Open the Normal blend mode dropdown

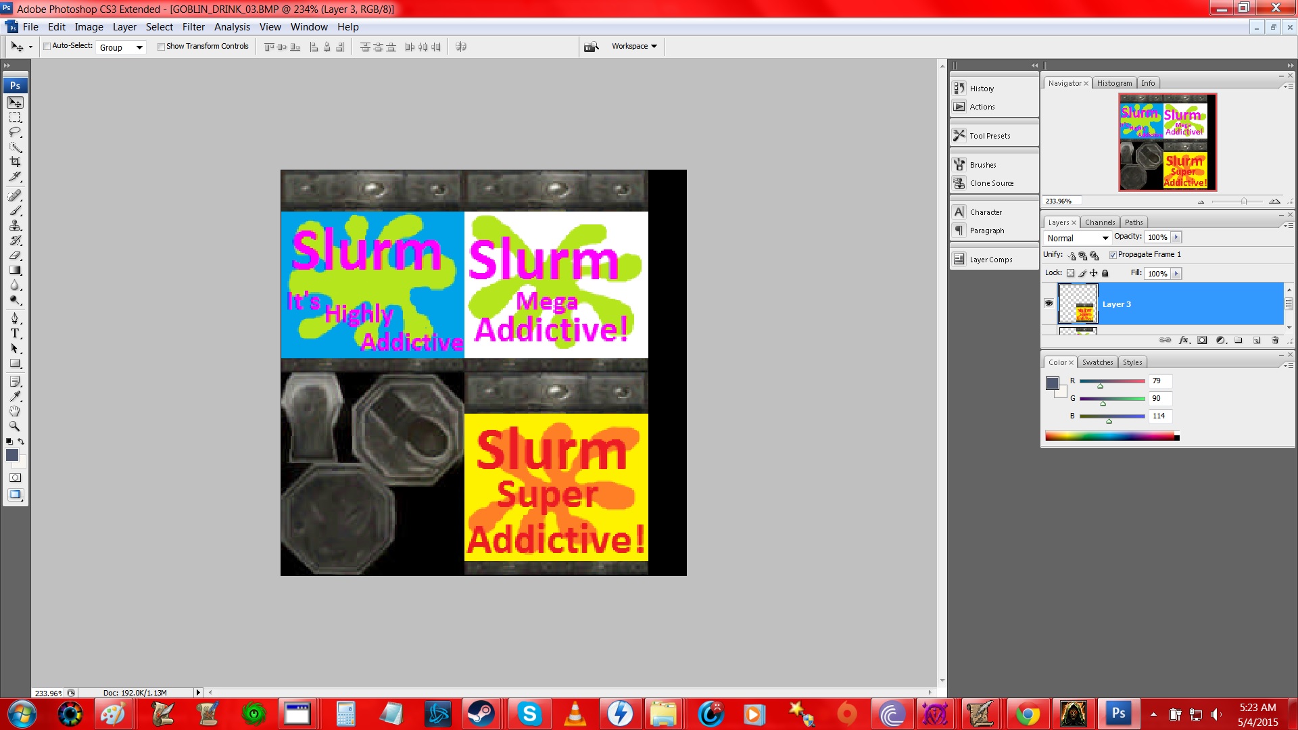pyautogui.click(x=1077, y=238)
